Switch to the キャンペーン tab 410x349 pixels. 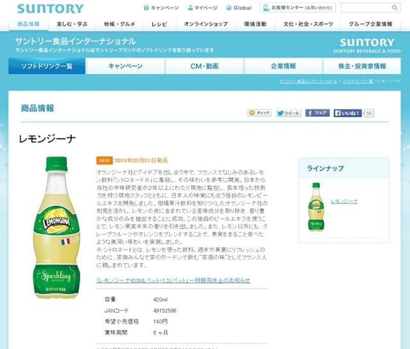[125, 66]
